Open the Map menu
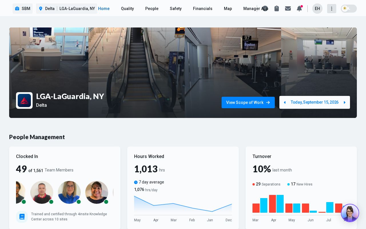This screenshot has width=366, height=229. click(228, 9)
